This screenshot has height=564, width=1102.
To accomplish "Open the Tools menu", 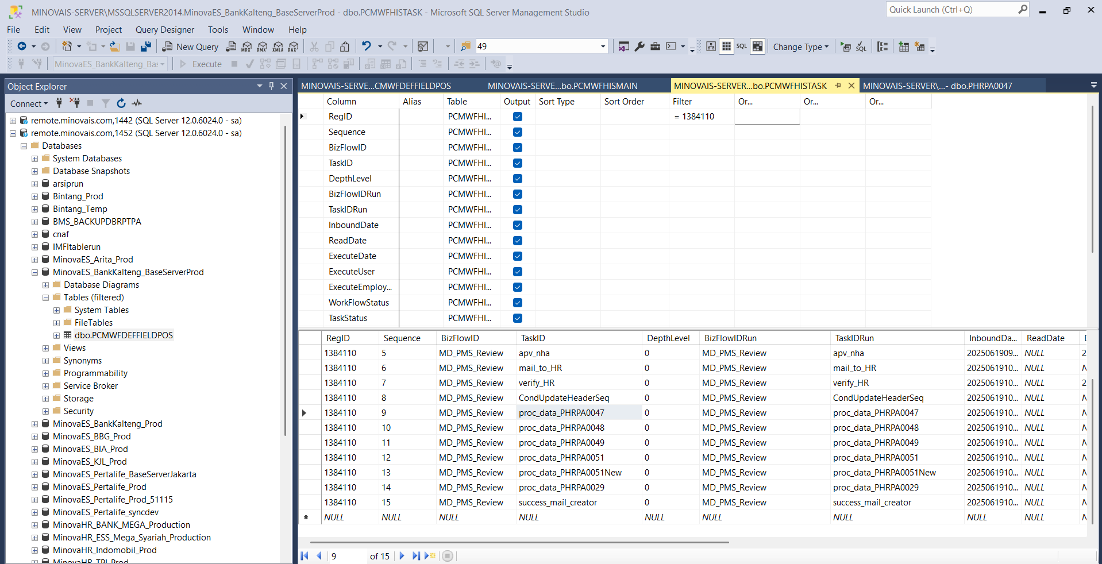I will 218,30.
